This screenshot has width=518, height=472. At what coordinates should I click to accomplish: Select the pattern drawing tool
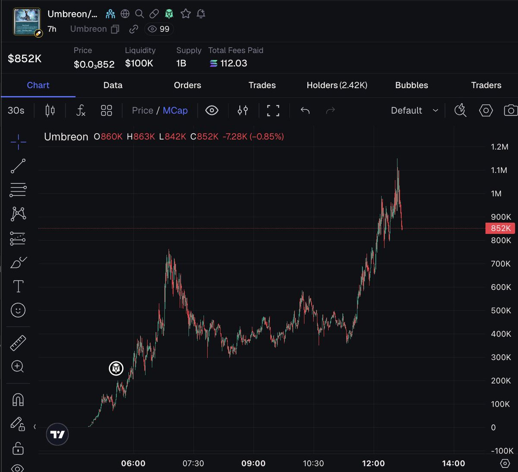click(x=18, y=214)
